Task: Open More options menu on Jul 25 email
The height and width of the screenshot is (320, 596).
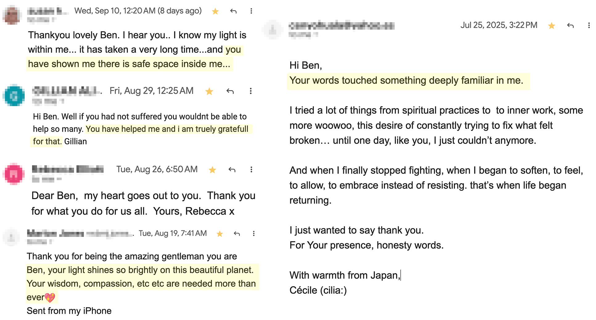Action: point(589,26)
